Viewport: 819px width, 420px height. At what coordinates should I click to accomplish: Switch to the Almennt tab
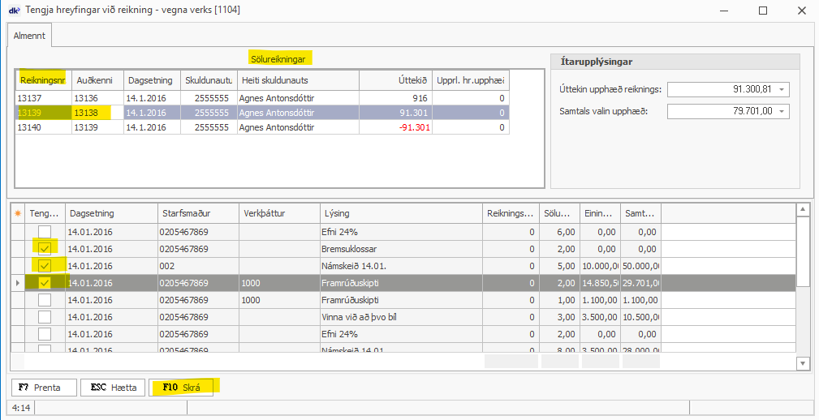pyautogui.click(x=30, y=36)
